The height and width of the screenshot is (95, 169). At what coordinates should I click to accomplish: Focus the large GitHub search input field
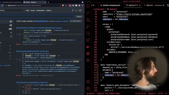tap(37, 16)
